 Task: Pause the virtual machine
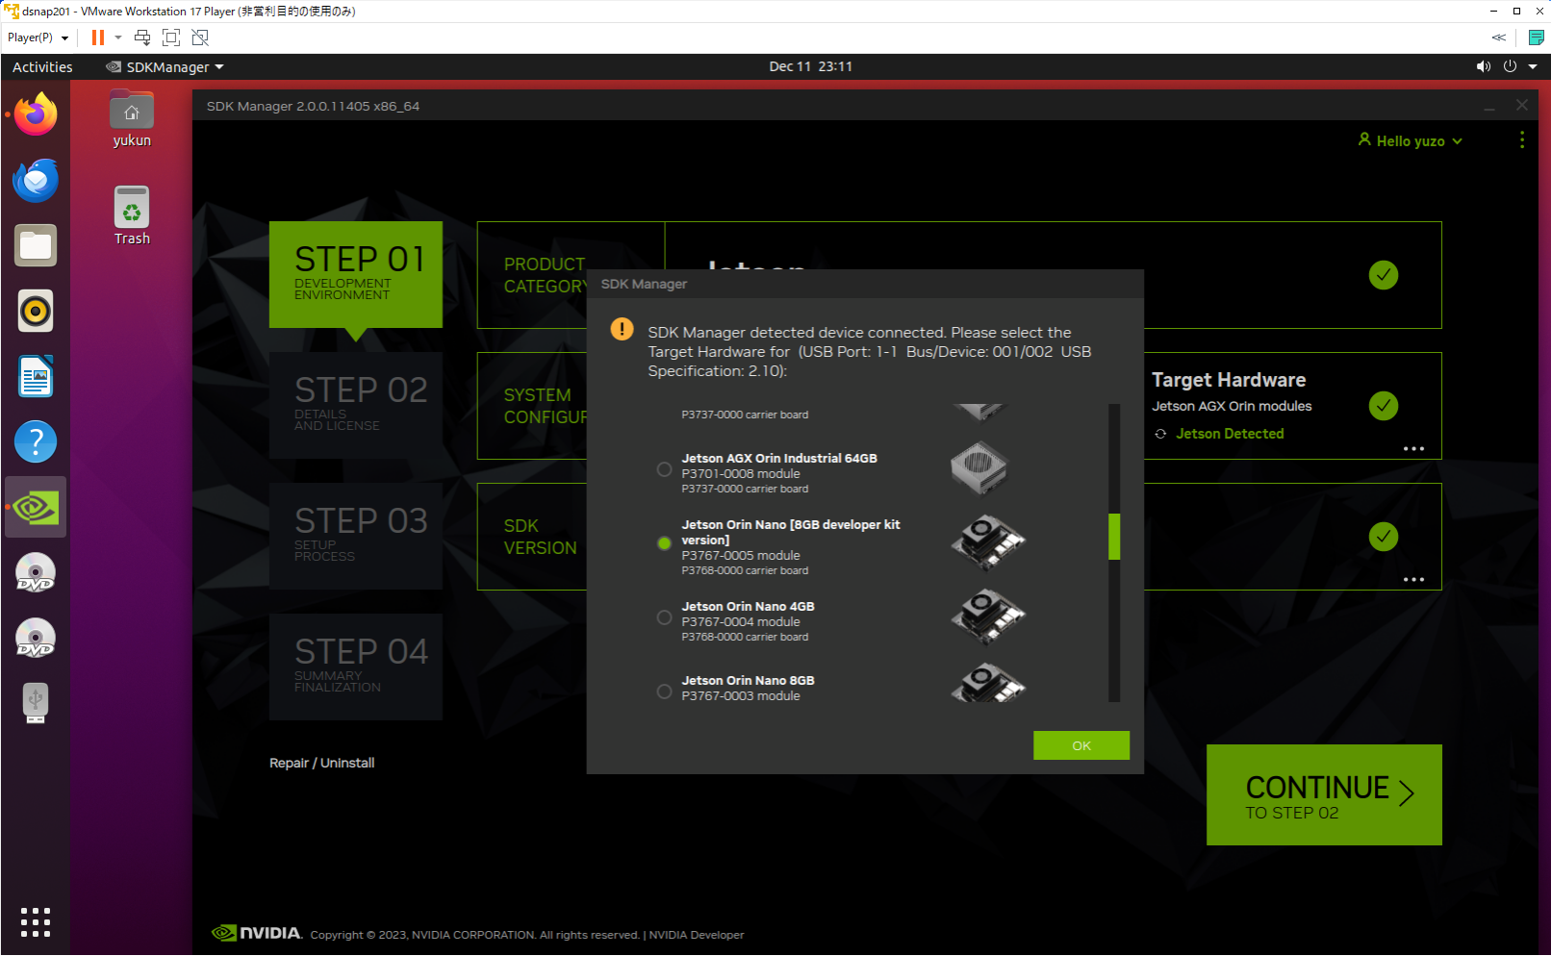click(97, 38)
